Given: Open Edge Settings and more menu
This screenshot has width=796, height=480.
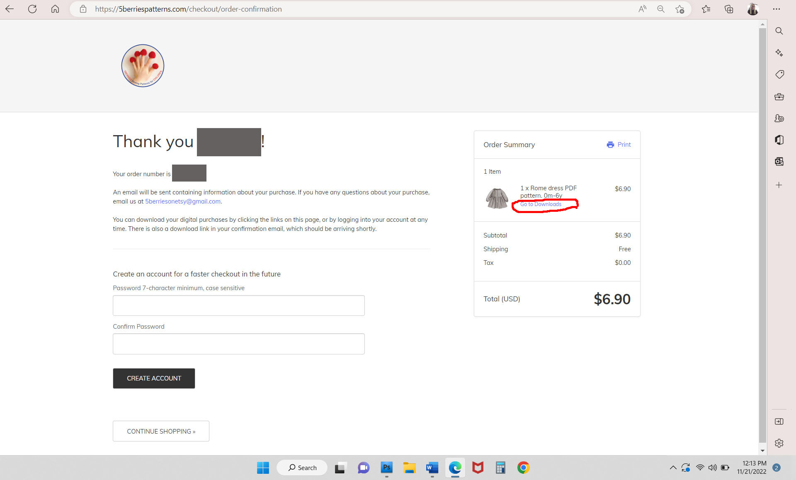Looking at the screenshot, I should tap(777, 9).
